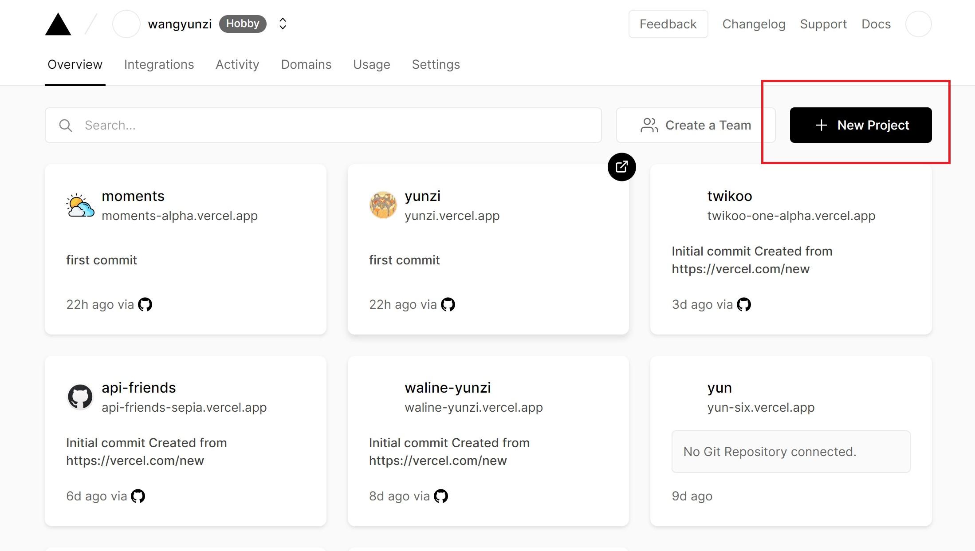Viewport: 975px width, 551px height.
Task: Click waline-yunzi Initial commit message
Action: point(449,452)
